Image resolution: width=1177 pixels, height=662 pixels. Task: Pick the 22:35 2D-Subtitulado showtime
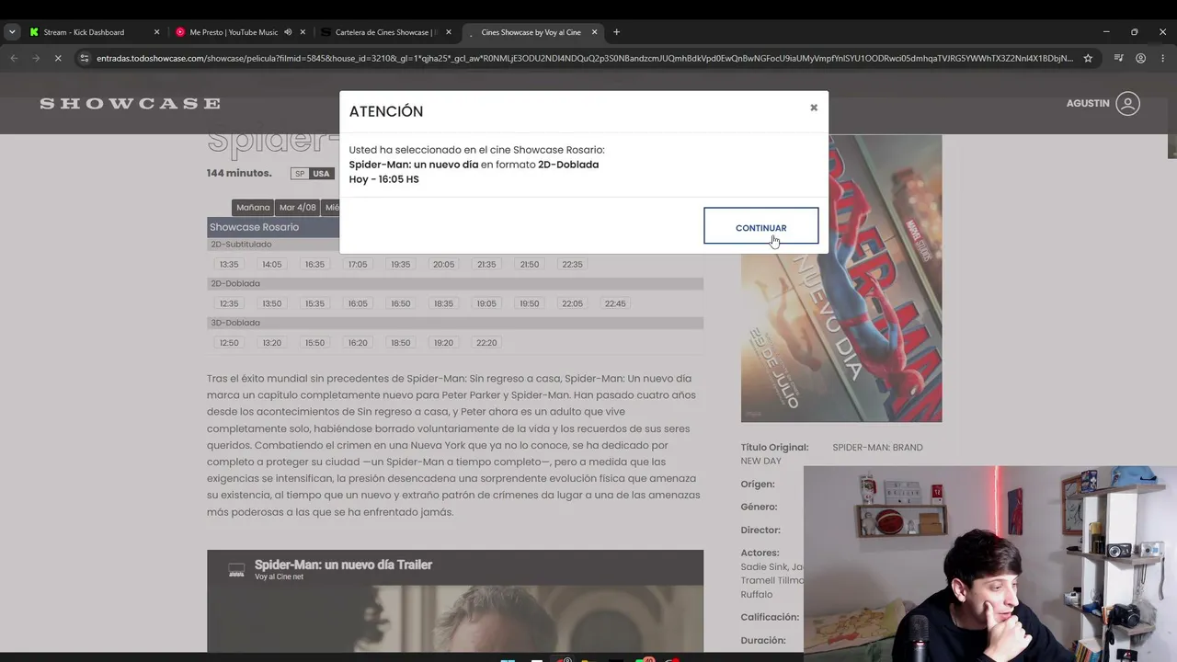[573, 264]
